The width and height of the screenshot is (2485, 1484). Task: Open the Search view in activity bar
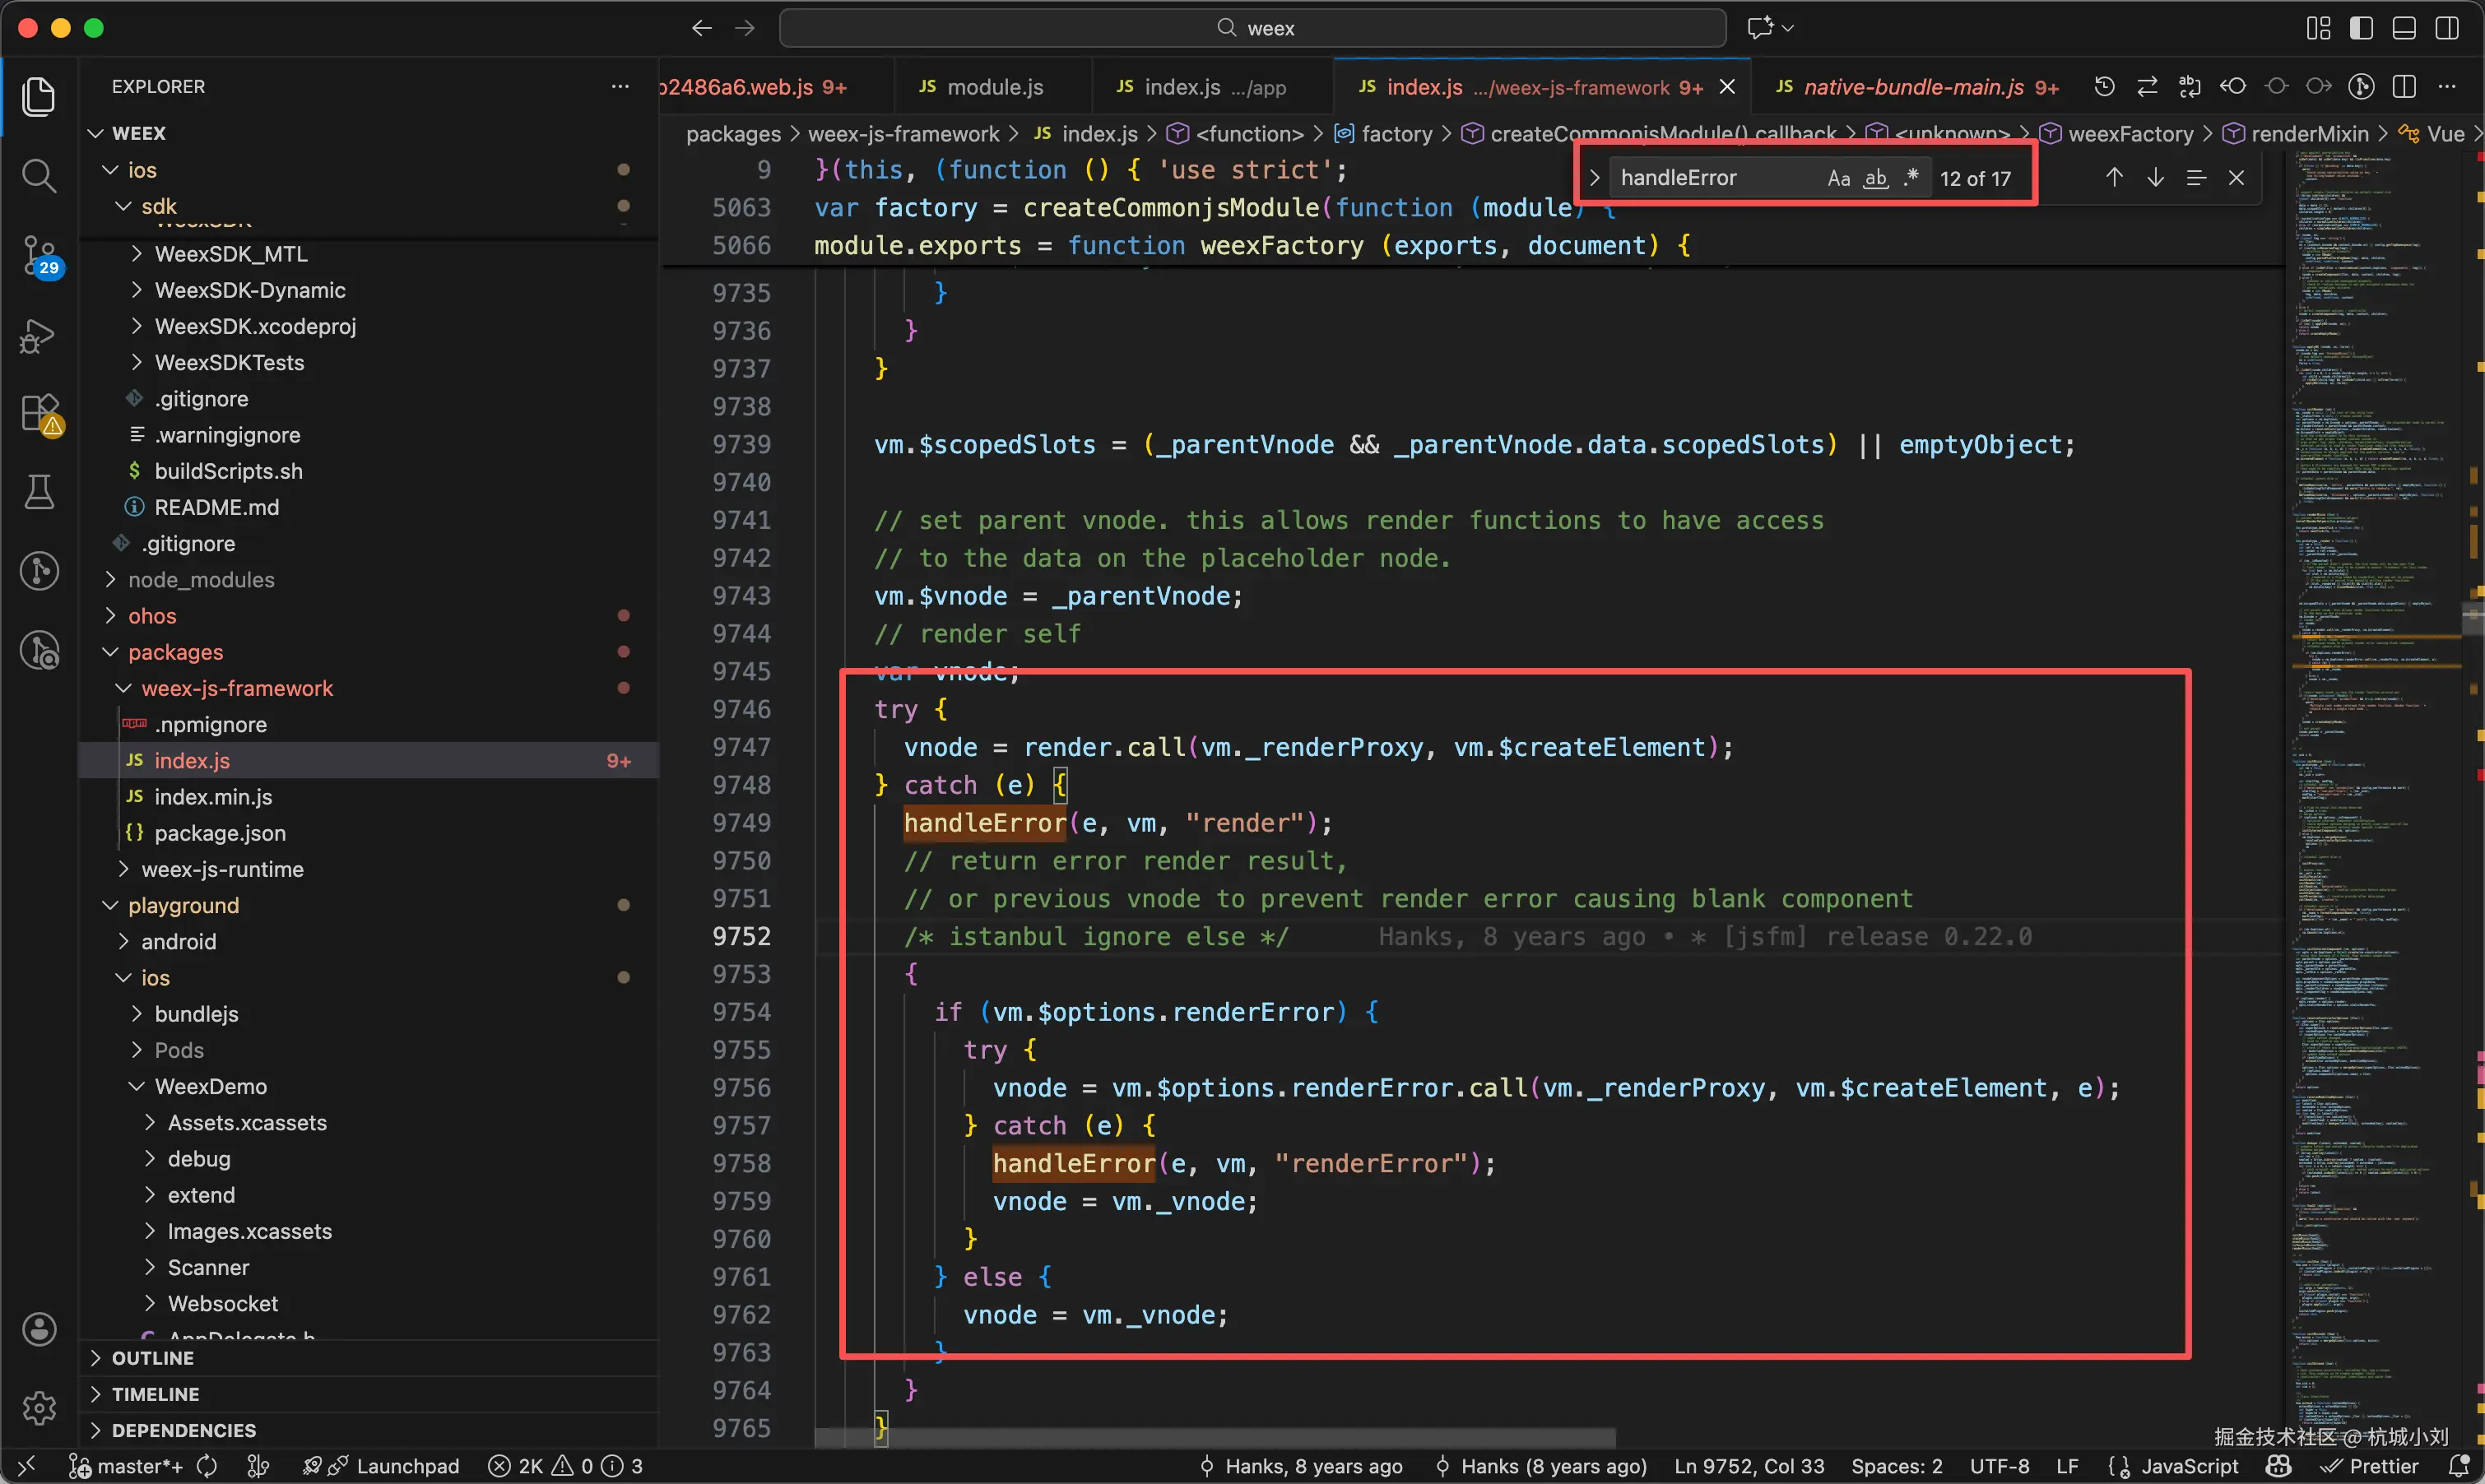point(39,176)
